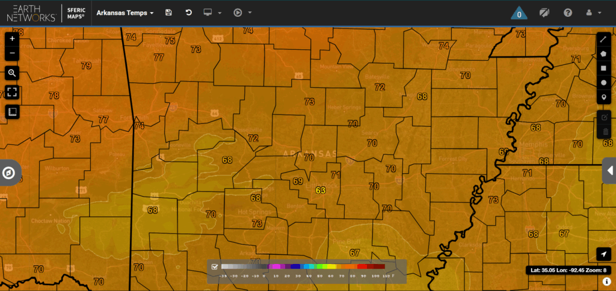Toggle fullscreen map view
The image size is (616, 291).
pos(12,92)
